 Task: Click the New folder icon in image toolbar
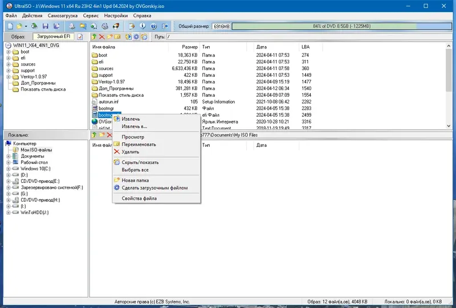click(x=109, y=37)
